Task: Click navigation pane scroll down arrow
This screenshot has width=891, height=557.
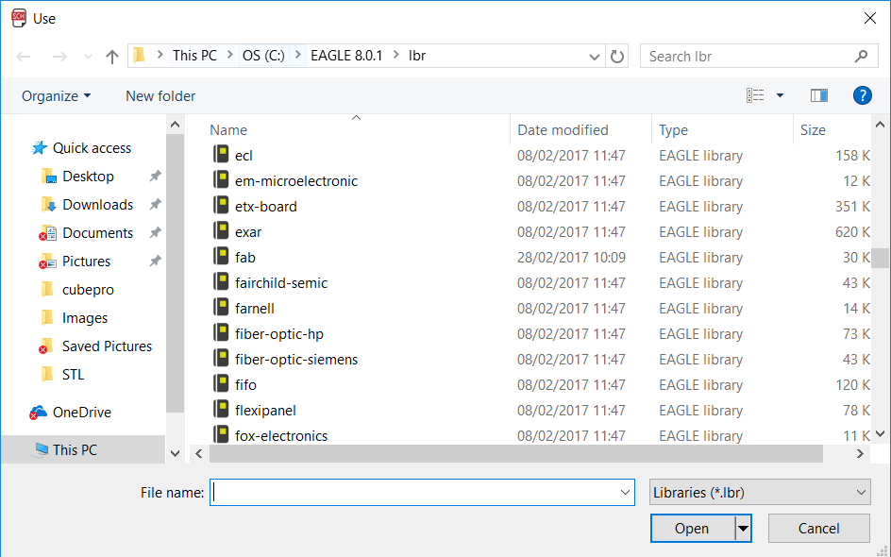Action: (x=175, y=453)
